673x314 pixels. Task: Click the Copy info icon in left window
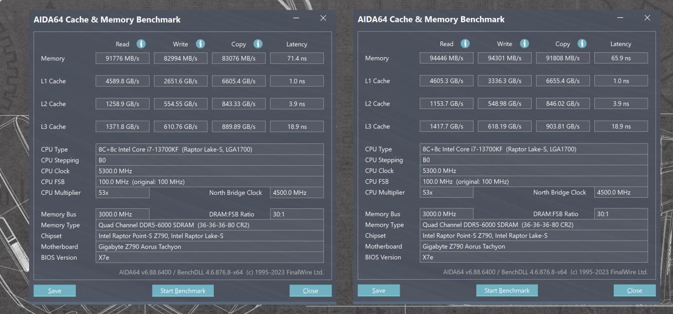(x=258, y=44)
